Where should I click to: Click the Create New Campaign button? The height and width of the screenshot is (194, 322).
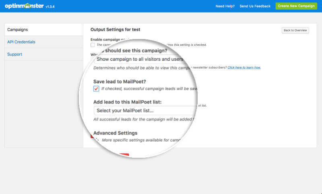point(296,6)
